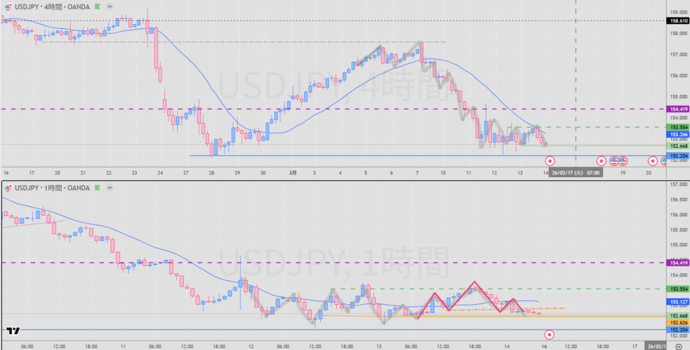This screenshot has height=350, width=690.
Task: Open the leftmost Japan event marker on 4時間 chart
Action: coord(550,161)
